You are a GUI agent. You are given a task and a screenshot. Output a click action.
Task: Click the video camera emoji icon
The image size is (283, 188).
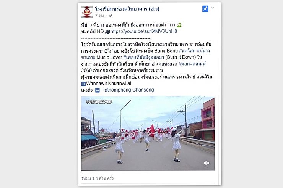tap(107, 32)
